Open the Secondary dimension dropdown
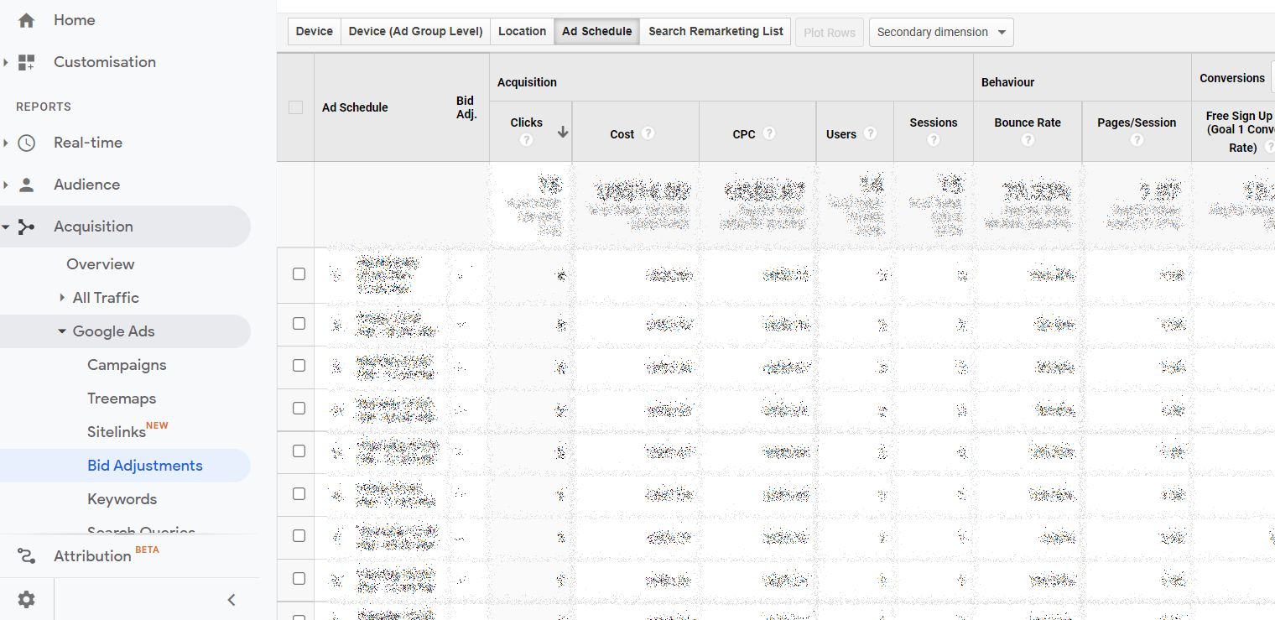 pyautogui.click(x=940, y=32)
